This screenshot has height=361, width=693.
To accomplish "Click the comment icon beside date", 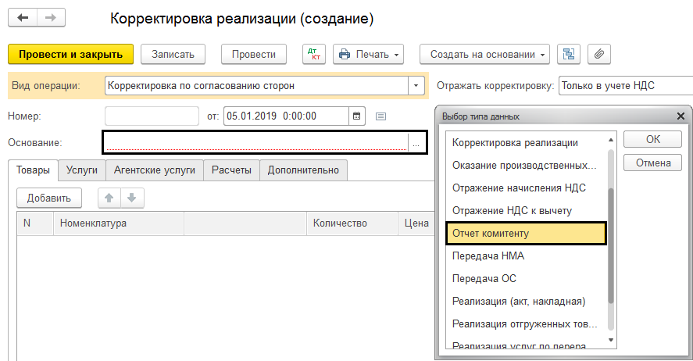I will (381, 116).
